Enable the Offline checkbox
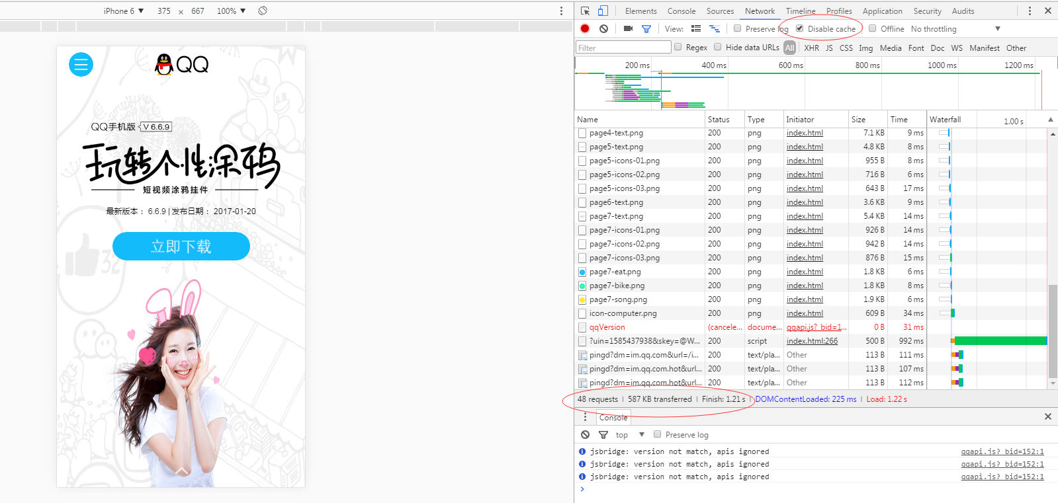Image resolution: width=1058 pixels, height=503 pixels. 872,28
